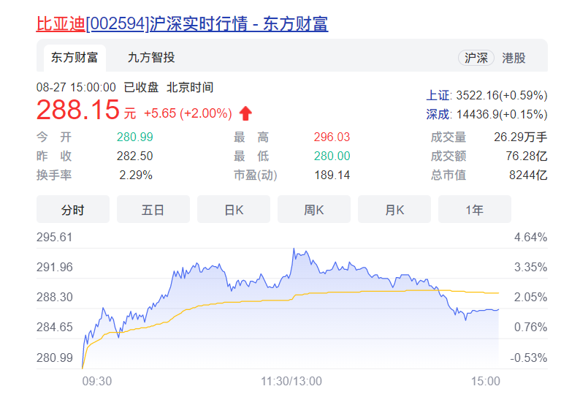
Task: Click the 成交量 value 26.29万手
Action: [x=520, y=137]
